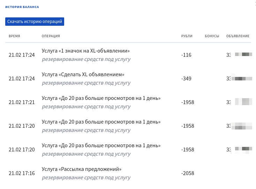The image size is (256, 189).
Task: Open the ad link in the 17:21 row
Action: 239,102
